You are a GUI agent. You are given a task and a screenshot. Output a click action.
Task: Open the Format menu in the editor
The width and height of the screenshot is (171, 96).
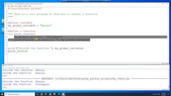pyautogui.click(x=12, y=6)
